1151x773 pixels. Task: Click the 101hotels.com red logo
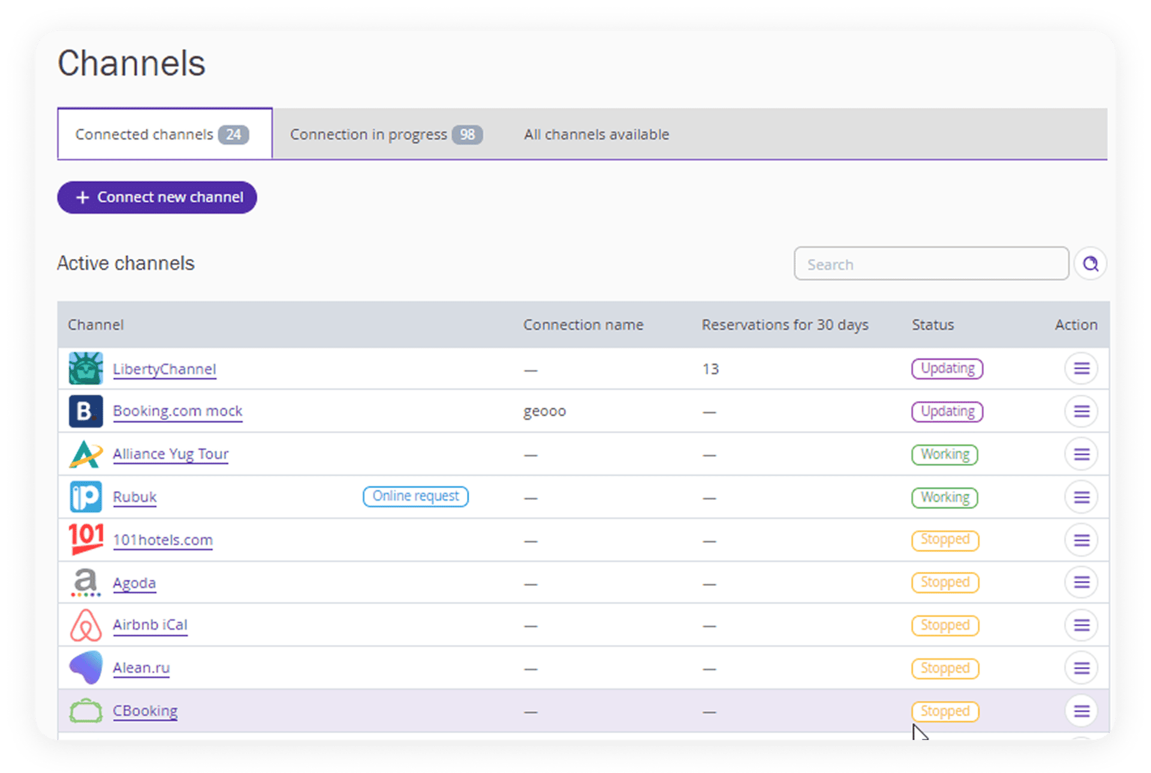pyautogui.click(x=86, y=539)
